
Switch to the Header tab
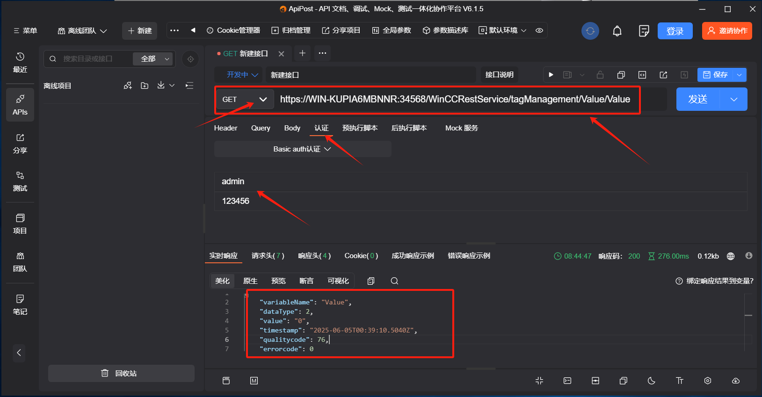click(225, 128)
